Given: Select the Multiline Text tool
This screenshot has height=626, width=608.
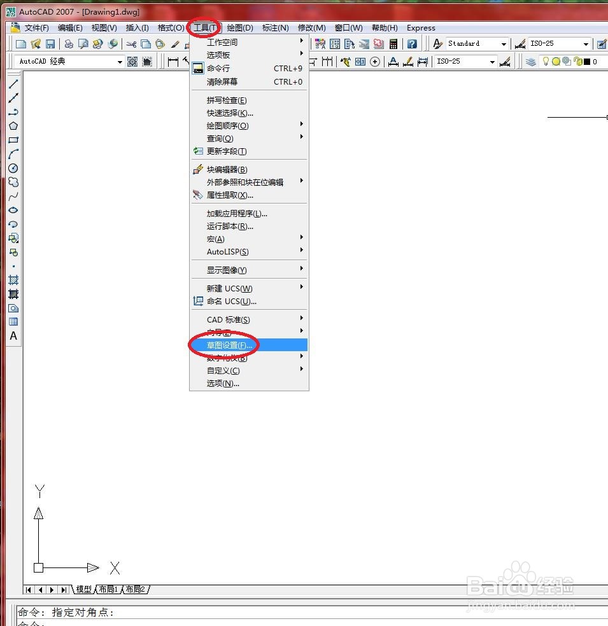Looking at the screenshot, I should (13, 336).
